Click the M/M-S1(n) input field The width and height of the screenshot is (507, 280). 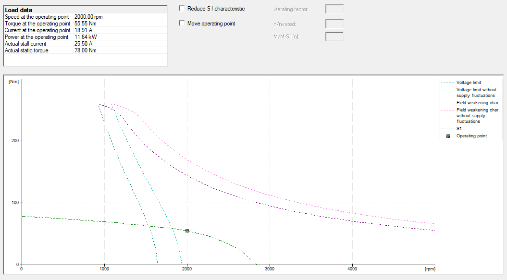coord(334,37)
